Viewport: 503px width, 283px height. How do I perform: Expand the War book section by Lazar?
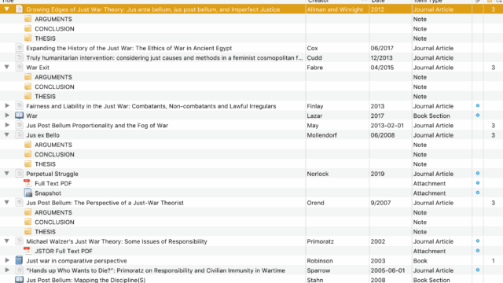pyautogui.click(x=7, y=116)
